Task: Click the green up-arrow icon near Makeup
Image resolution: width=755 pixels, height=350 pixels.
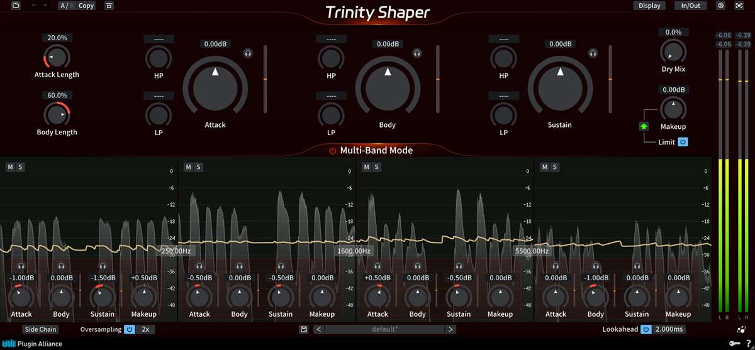Action: tap(644, 126)
